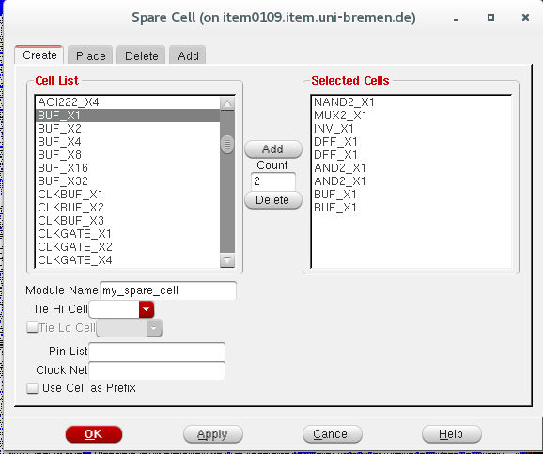Expand the Tie Lo Cell dropdown arrow
This screenshot has width=543, height=454.
tap(154, 328)
